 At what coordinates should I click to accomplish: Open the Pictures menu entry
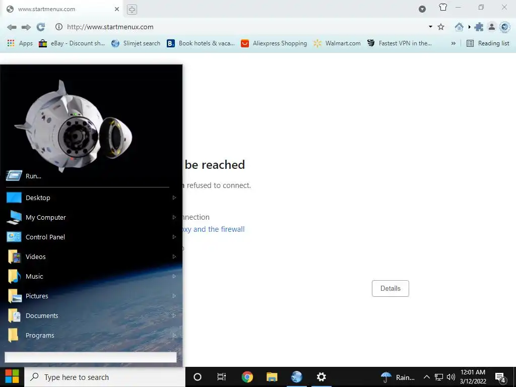pos(91,296)
